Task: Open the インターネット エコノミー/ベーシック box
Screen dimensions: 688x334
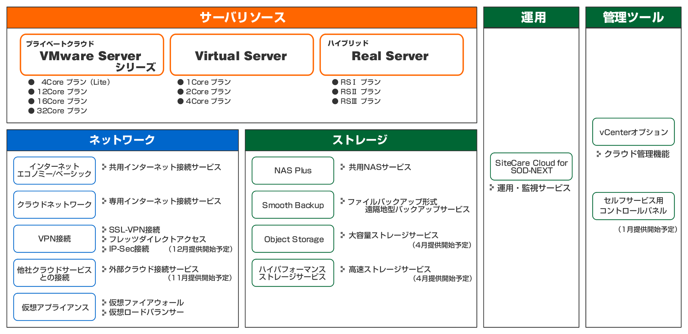Action: pyautogui.click(x=55, y=170)
